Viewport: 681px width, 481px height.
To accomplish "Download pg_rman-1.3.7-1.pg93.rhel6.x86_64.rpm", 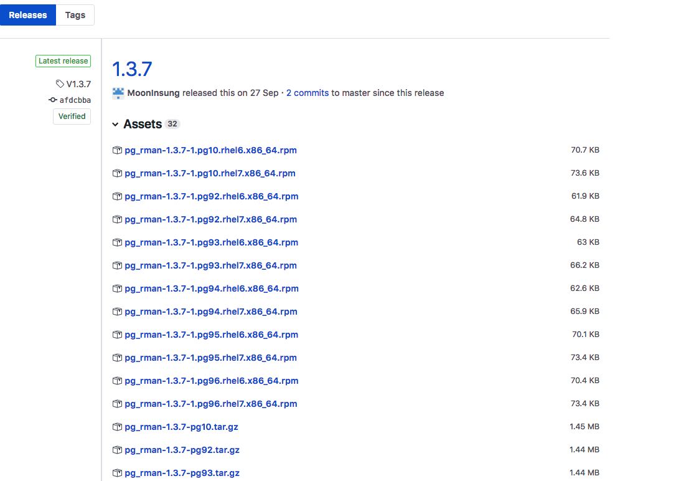I will [212, 242].
